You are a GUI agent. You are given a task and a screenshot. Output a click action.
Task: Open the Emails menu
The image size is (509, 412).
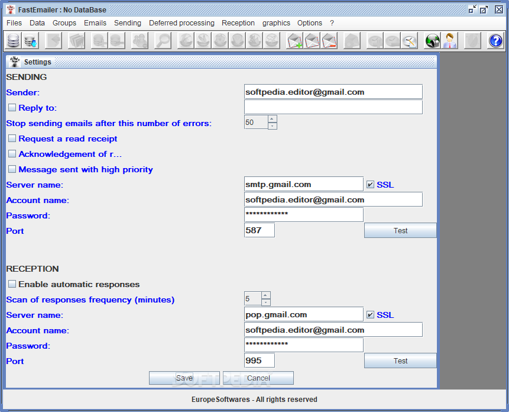[x=95, y=23]
